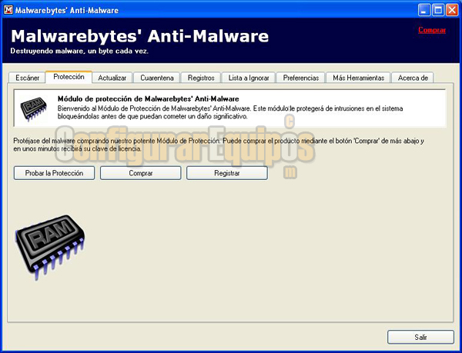The width and height of the screenshot is (462, 353).
Task: Follow the red Comprar link in the header
Action: (432, 30)
